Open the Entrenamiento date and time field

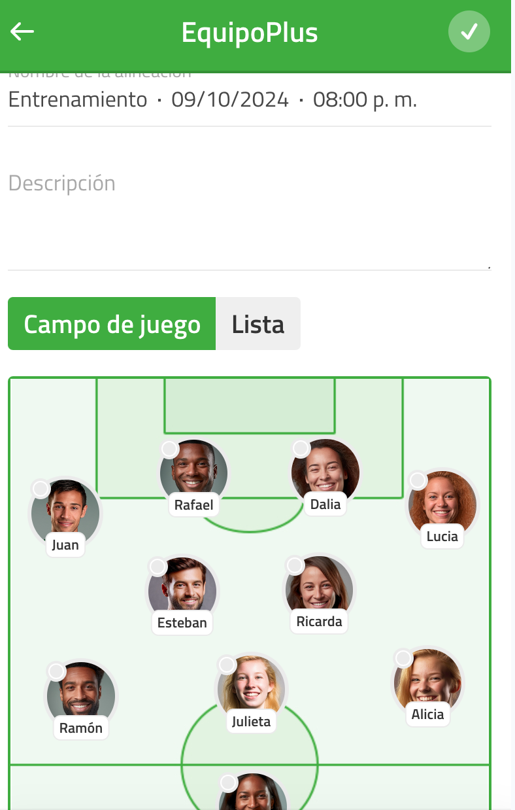pos(249,100)
